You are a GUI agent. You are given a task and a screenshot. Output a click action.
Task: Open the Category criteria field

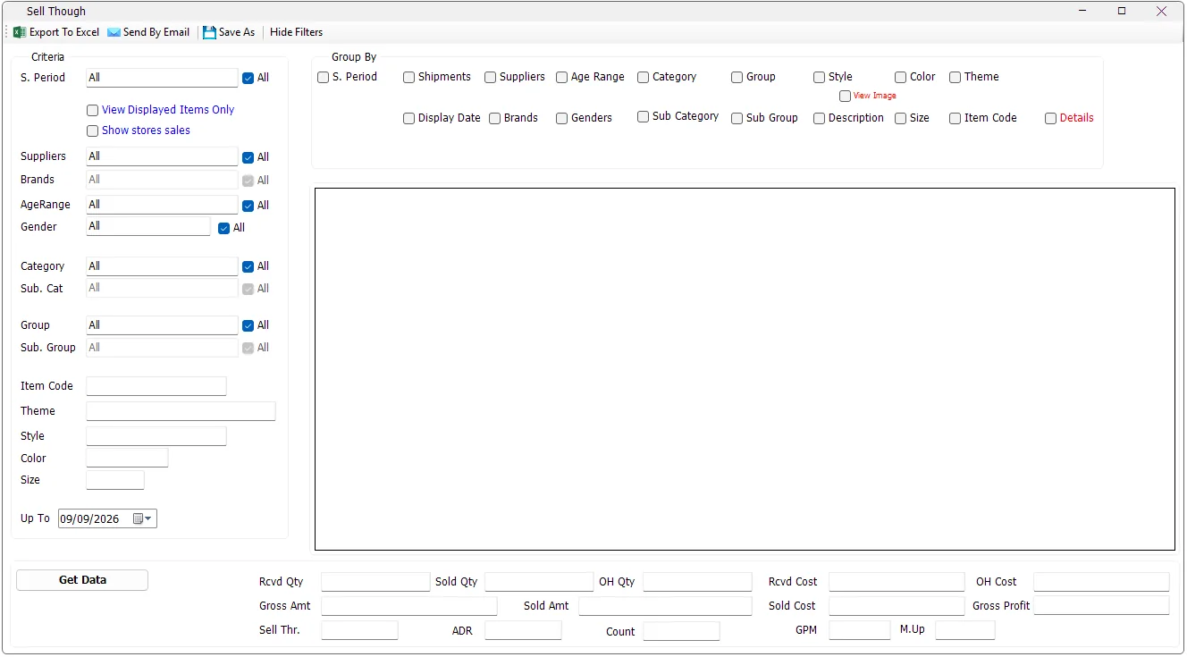tap(162, 266)
